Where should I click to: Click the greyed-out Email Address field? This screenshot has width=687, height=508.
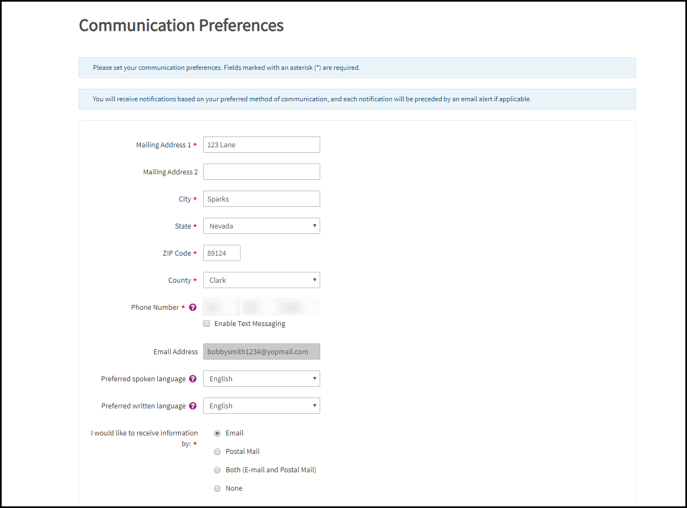262,351
